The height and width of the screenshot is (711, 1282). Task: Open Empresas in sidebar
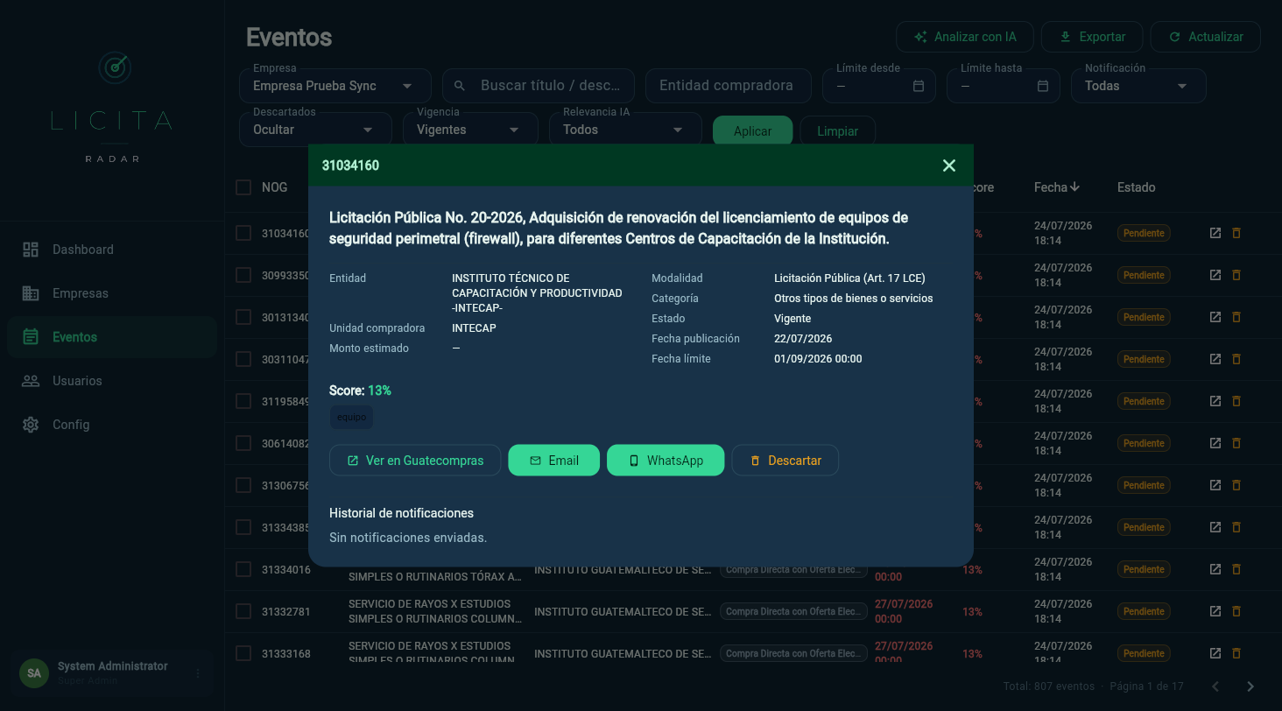(112, 293)
